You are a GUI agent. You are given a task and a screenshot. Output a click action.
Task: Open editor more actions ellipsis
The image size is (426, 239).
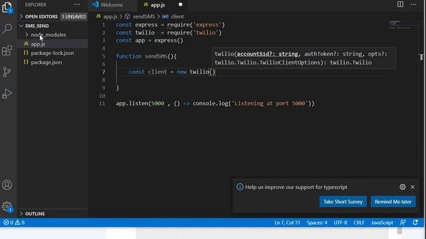tap(413, 5)
